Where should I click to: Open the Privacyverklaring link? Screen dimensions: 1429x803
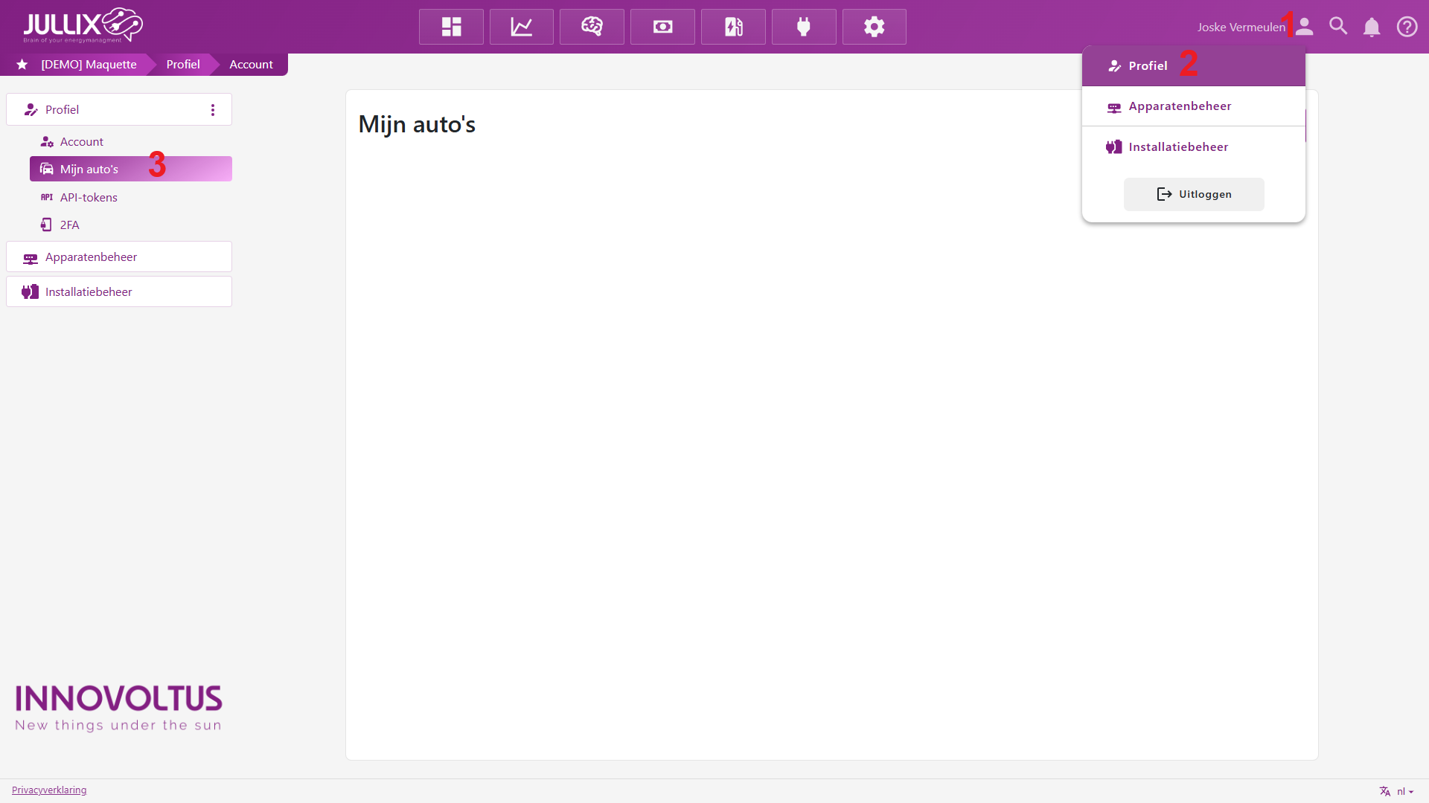pyautogui.click(x=49, y=790)
